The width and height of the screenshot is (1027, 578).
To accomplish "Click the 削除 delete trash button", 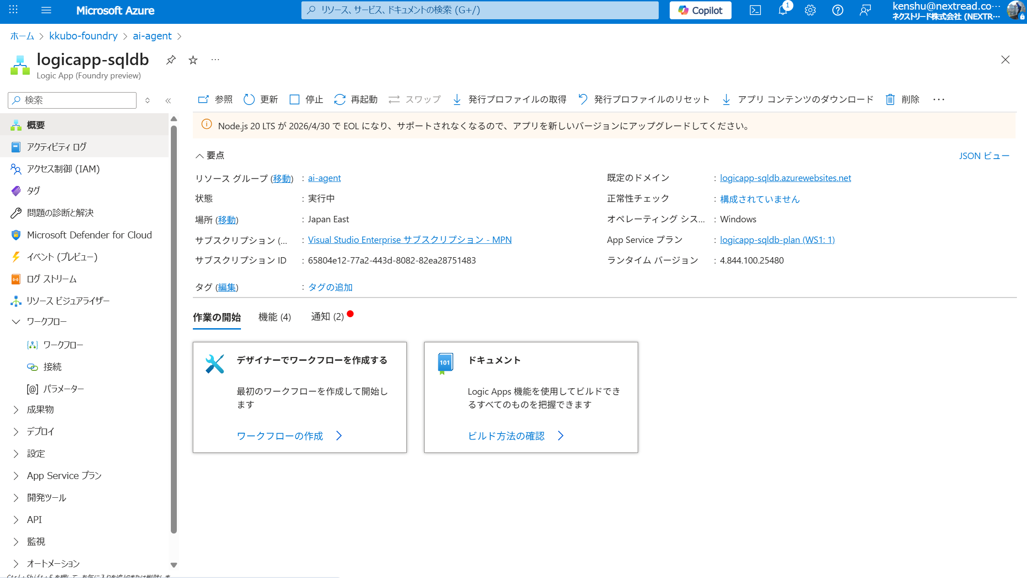I will (x=902, y=99).
